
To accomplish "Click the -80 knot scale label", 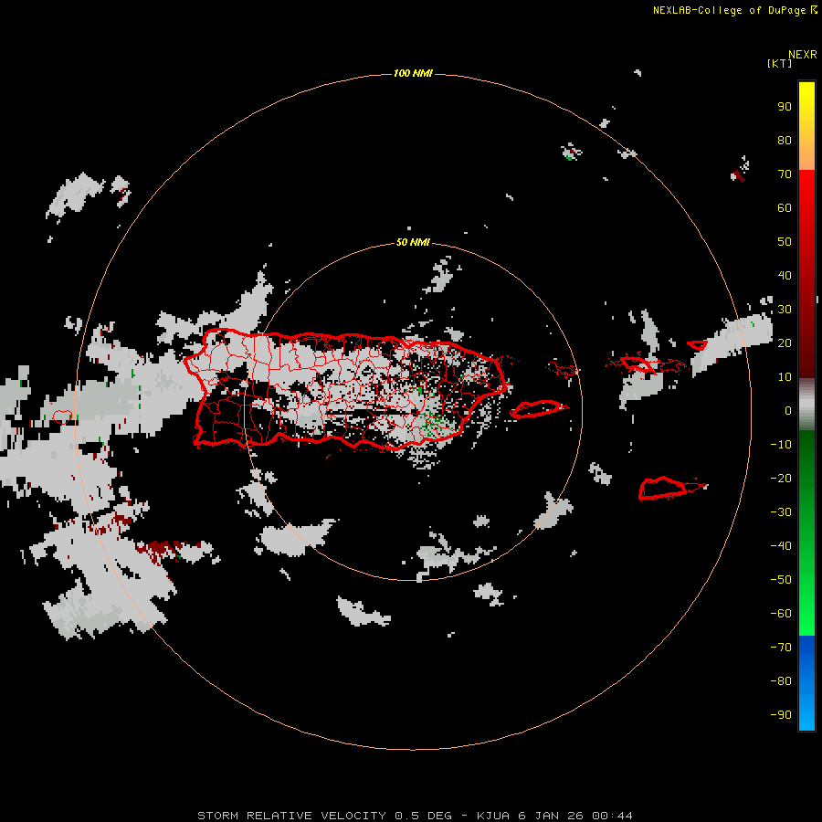I will click(781, 681).
